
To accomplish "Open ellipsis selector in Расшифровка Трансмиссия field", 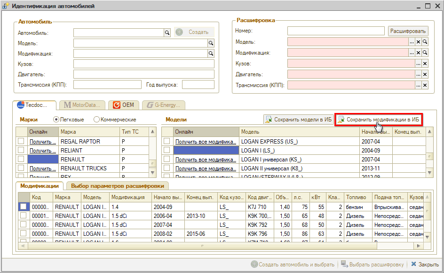I will click(x=418, y=85).
